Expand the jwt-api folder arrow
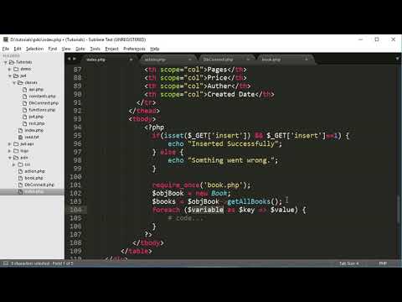 coord(10,144)
